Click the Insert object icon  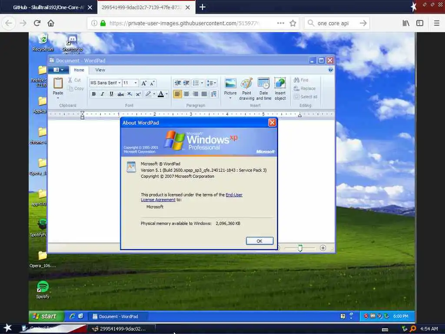click(x=280, y=83)
